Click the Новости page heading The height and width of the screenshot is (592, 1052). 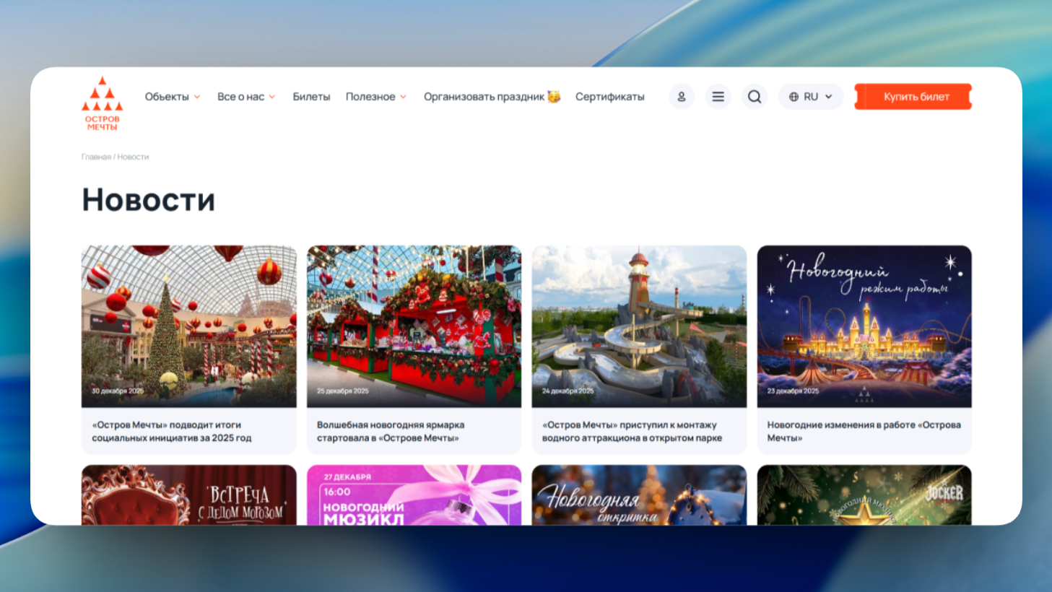click(x=148, y=199)
